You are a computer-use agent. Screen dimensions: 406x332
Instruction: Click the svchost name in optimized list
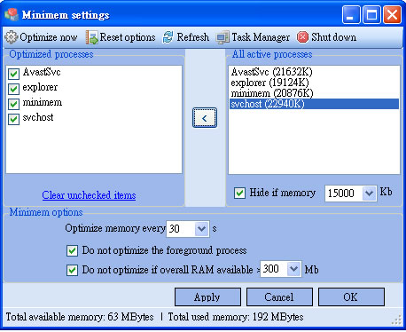coord(38,117)
